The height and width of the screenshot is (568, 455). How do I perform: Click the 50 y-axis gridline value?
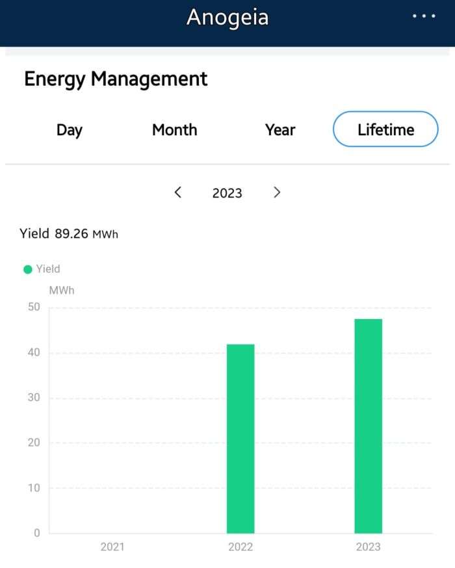(x=32, y=307)
